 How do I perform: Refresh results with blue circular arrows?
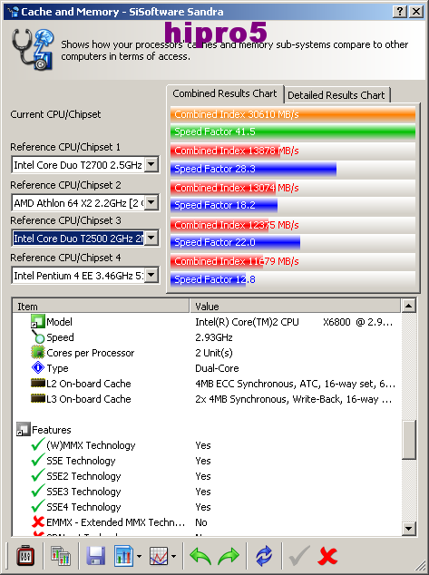[x=264, y=556]
